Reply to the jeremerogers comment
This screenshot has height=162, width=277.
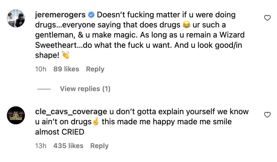[95, 69]
